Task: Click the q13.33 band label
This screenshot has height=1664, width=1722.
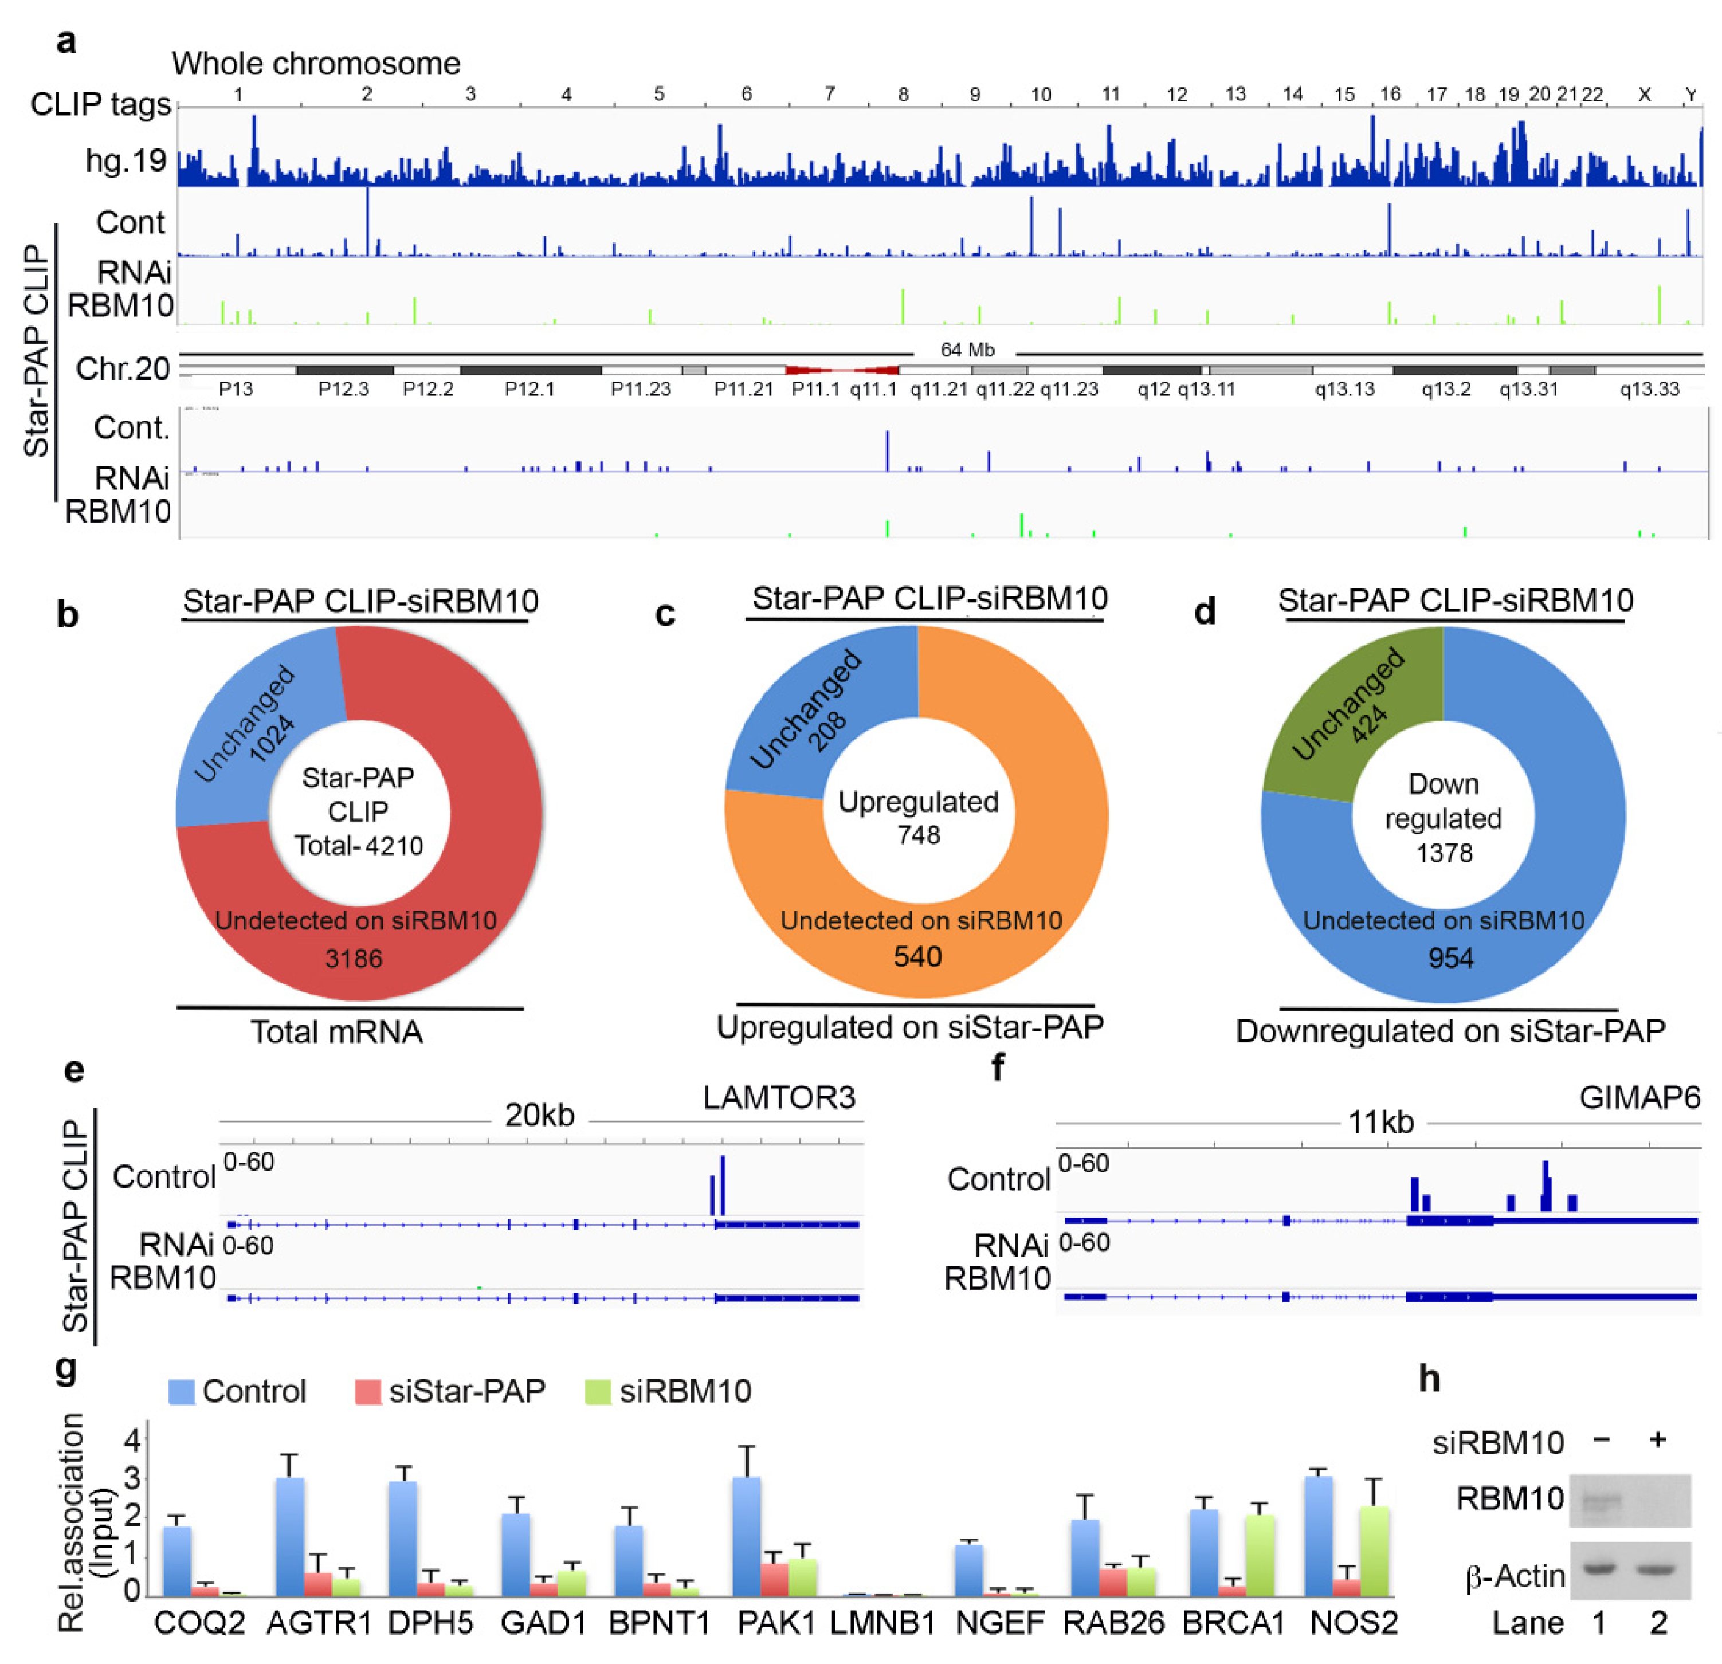Action: (1649, 389)
